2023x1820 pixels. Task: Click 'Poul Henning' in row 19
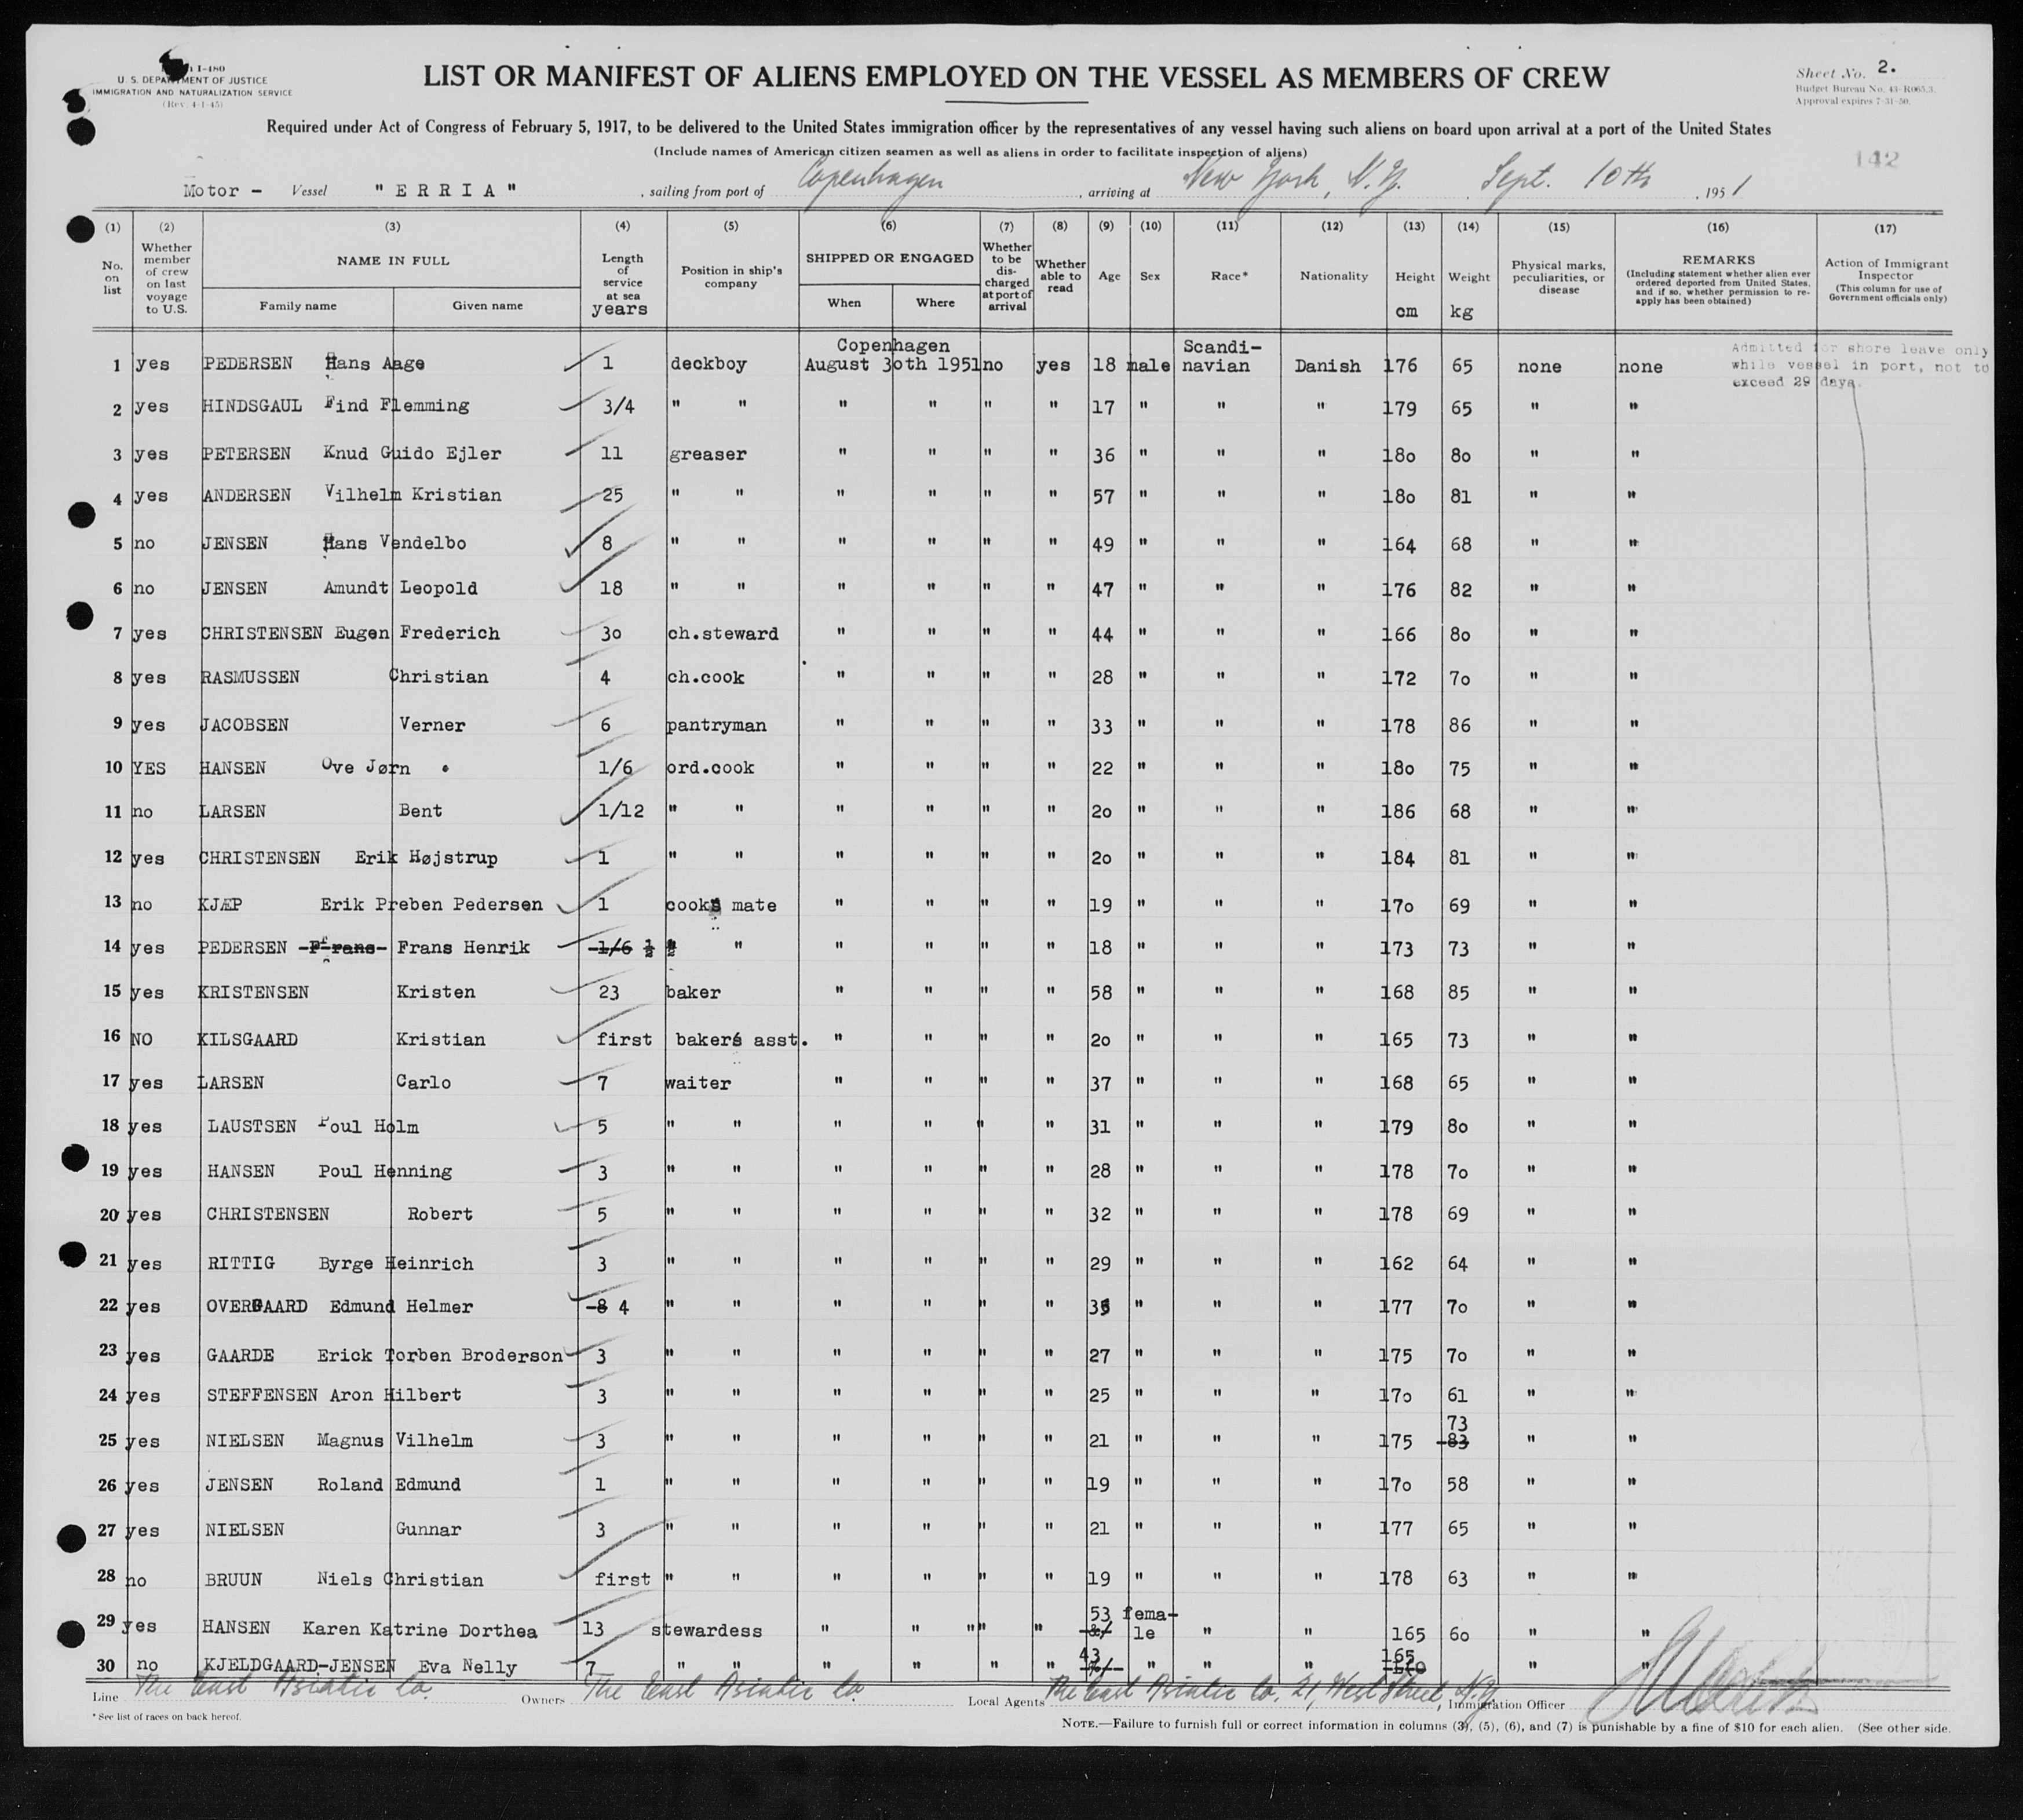pos(385,1171)
